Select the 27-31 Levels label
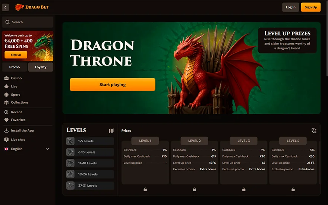Screen dimensions: 328x205 tap(88, 186)
